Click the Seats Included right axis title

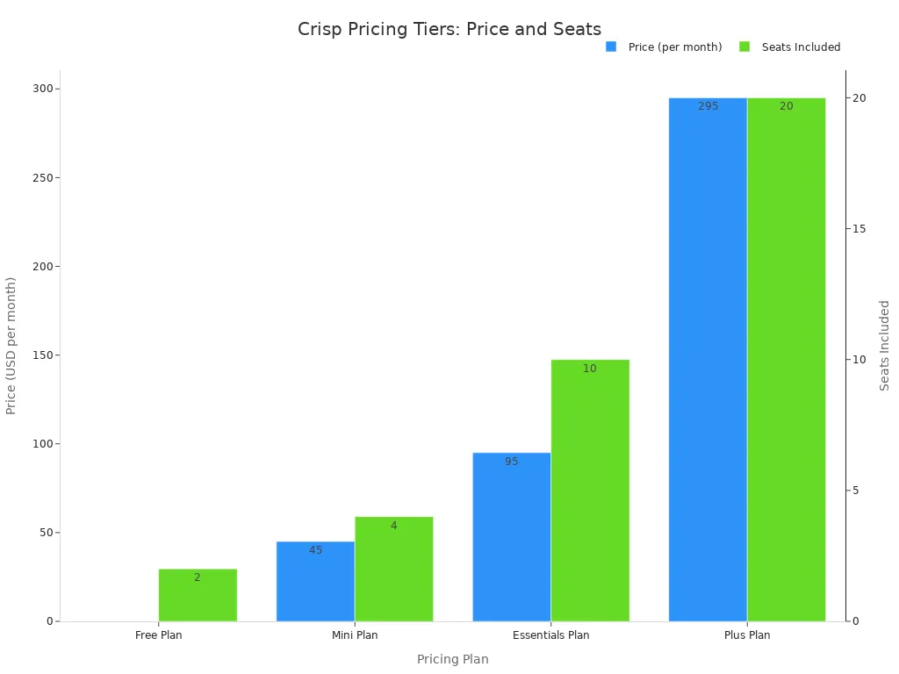click(x=885, y=346)
